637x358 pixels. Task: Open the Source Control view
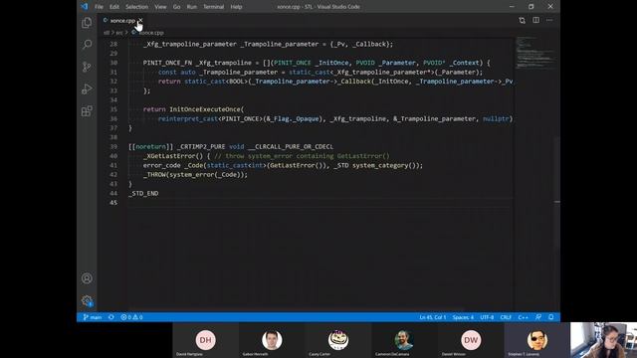(87, 67)
